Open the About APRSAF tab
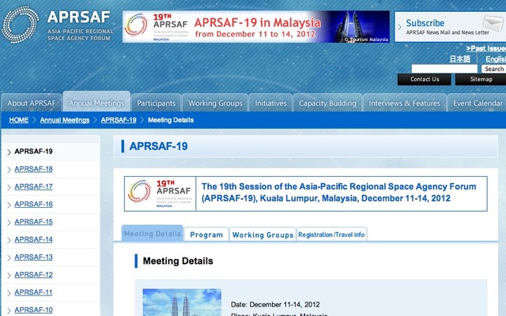Viewport: 506px width, 316px height. pyautogui.click(x=32, y=103)
